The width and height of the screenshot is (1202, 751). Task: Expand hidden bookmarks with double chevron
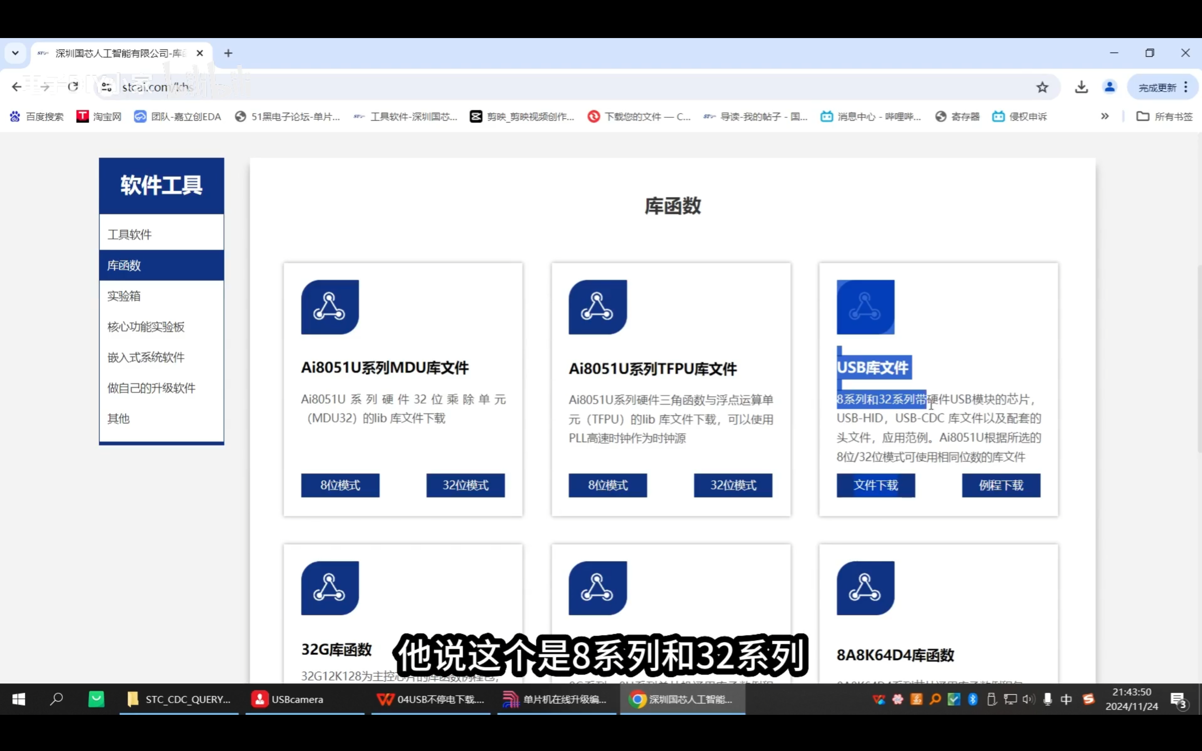(1105, 116)
